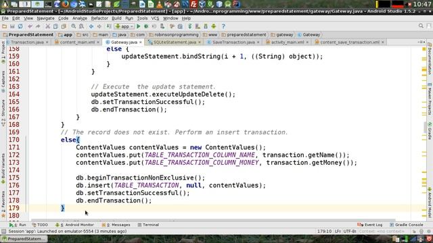Show hidden tabs dropdown at tab row end
The image size is (433, 243).
(x=421, y=42)
